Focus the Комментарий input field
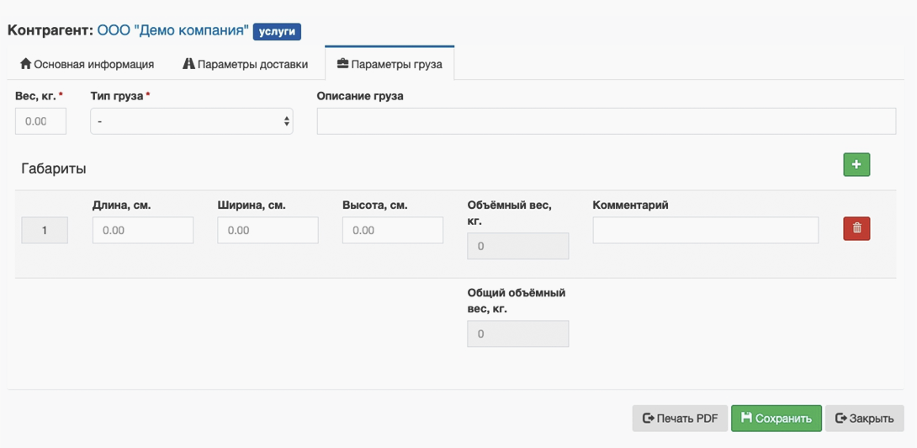Viewport: 917px width, 448px height. (x=705, y=230)
